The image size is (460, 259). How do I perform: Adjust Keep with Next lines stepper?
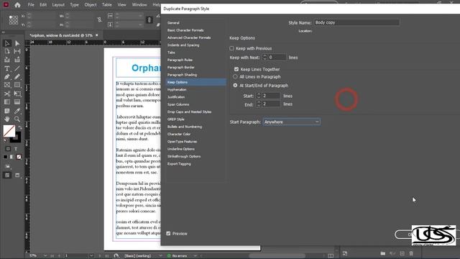click(x=265, y=58)
